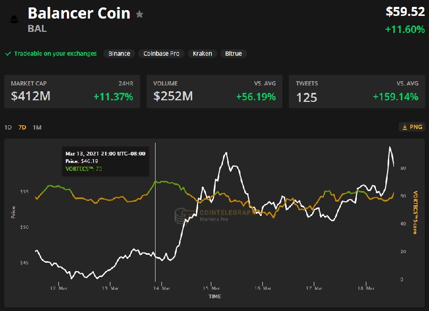Click the BAL ticker symbol

(x=37, y=29)
